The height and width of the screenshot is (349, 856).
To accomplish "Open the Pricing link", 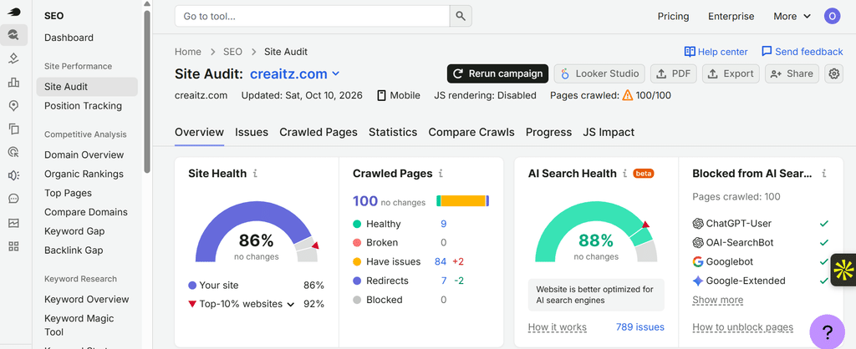I will tap(673, 17).
